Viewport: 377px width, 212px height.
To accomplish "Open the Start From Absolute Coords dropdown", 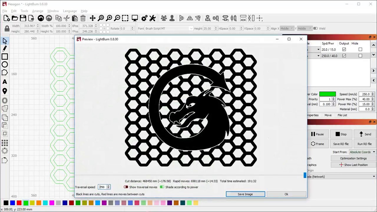I will (x=362, y=152).
